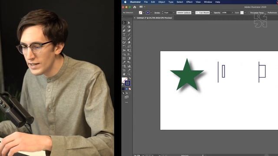
Task: Open the Apple menu
Action: 125,2
